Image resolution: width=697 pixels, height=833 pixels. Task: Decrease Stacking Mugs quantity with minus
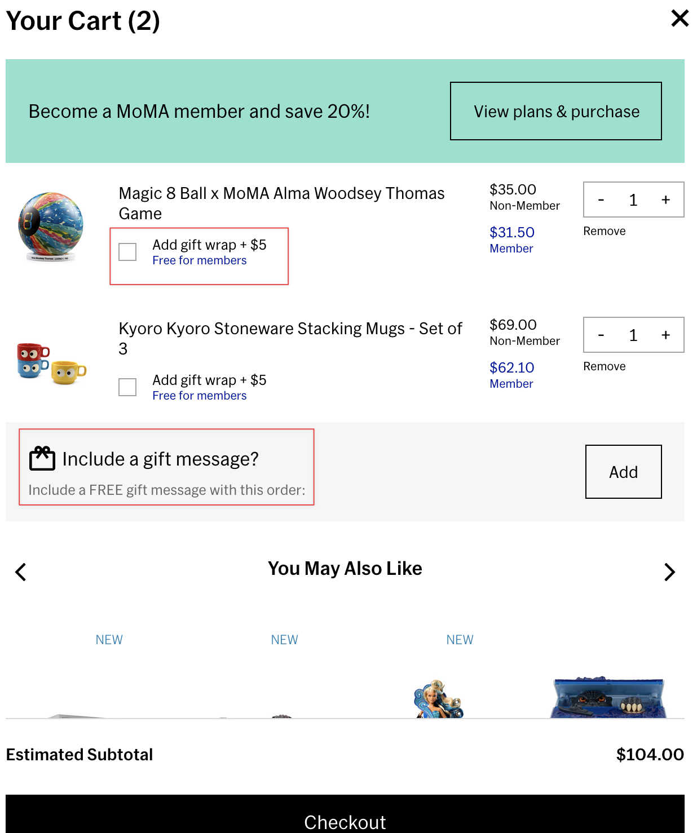601,335
